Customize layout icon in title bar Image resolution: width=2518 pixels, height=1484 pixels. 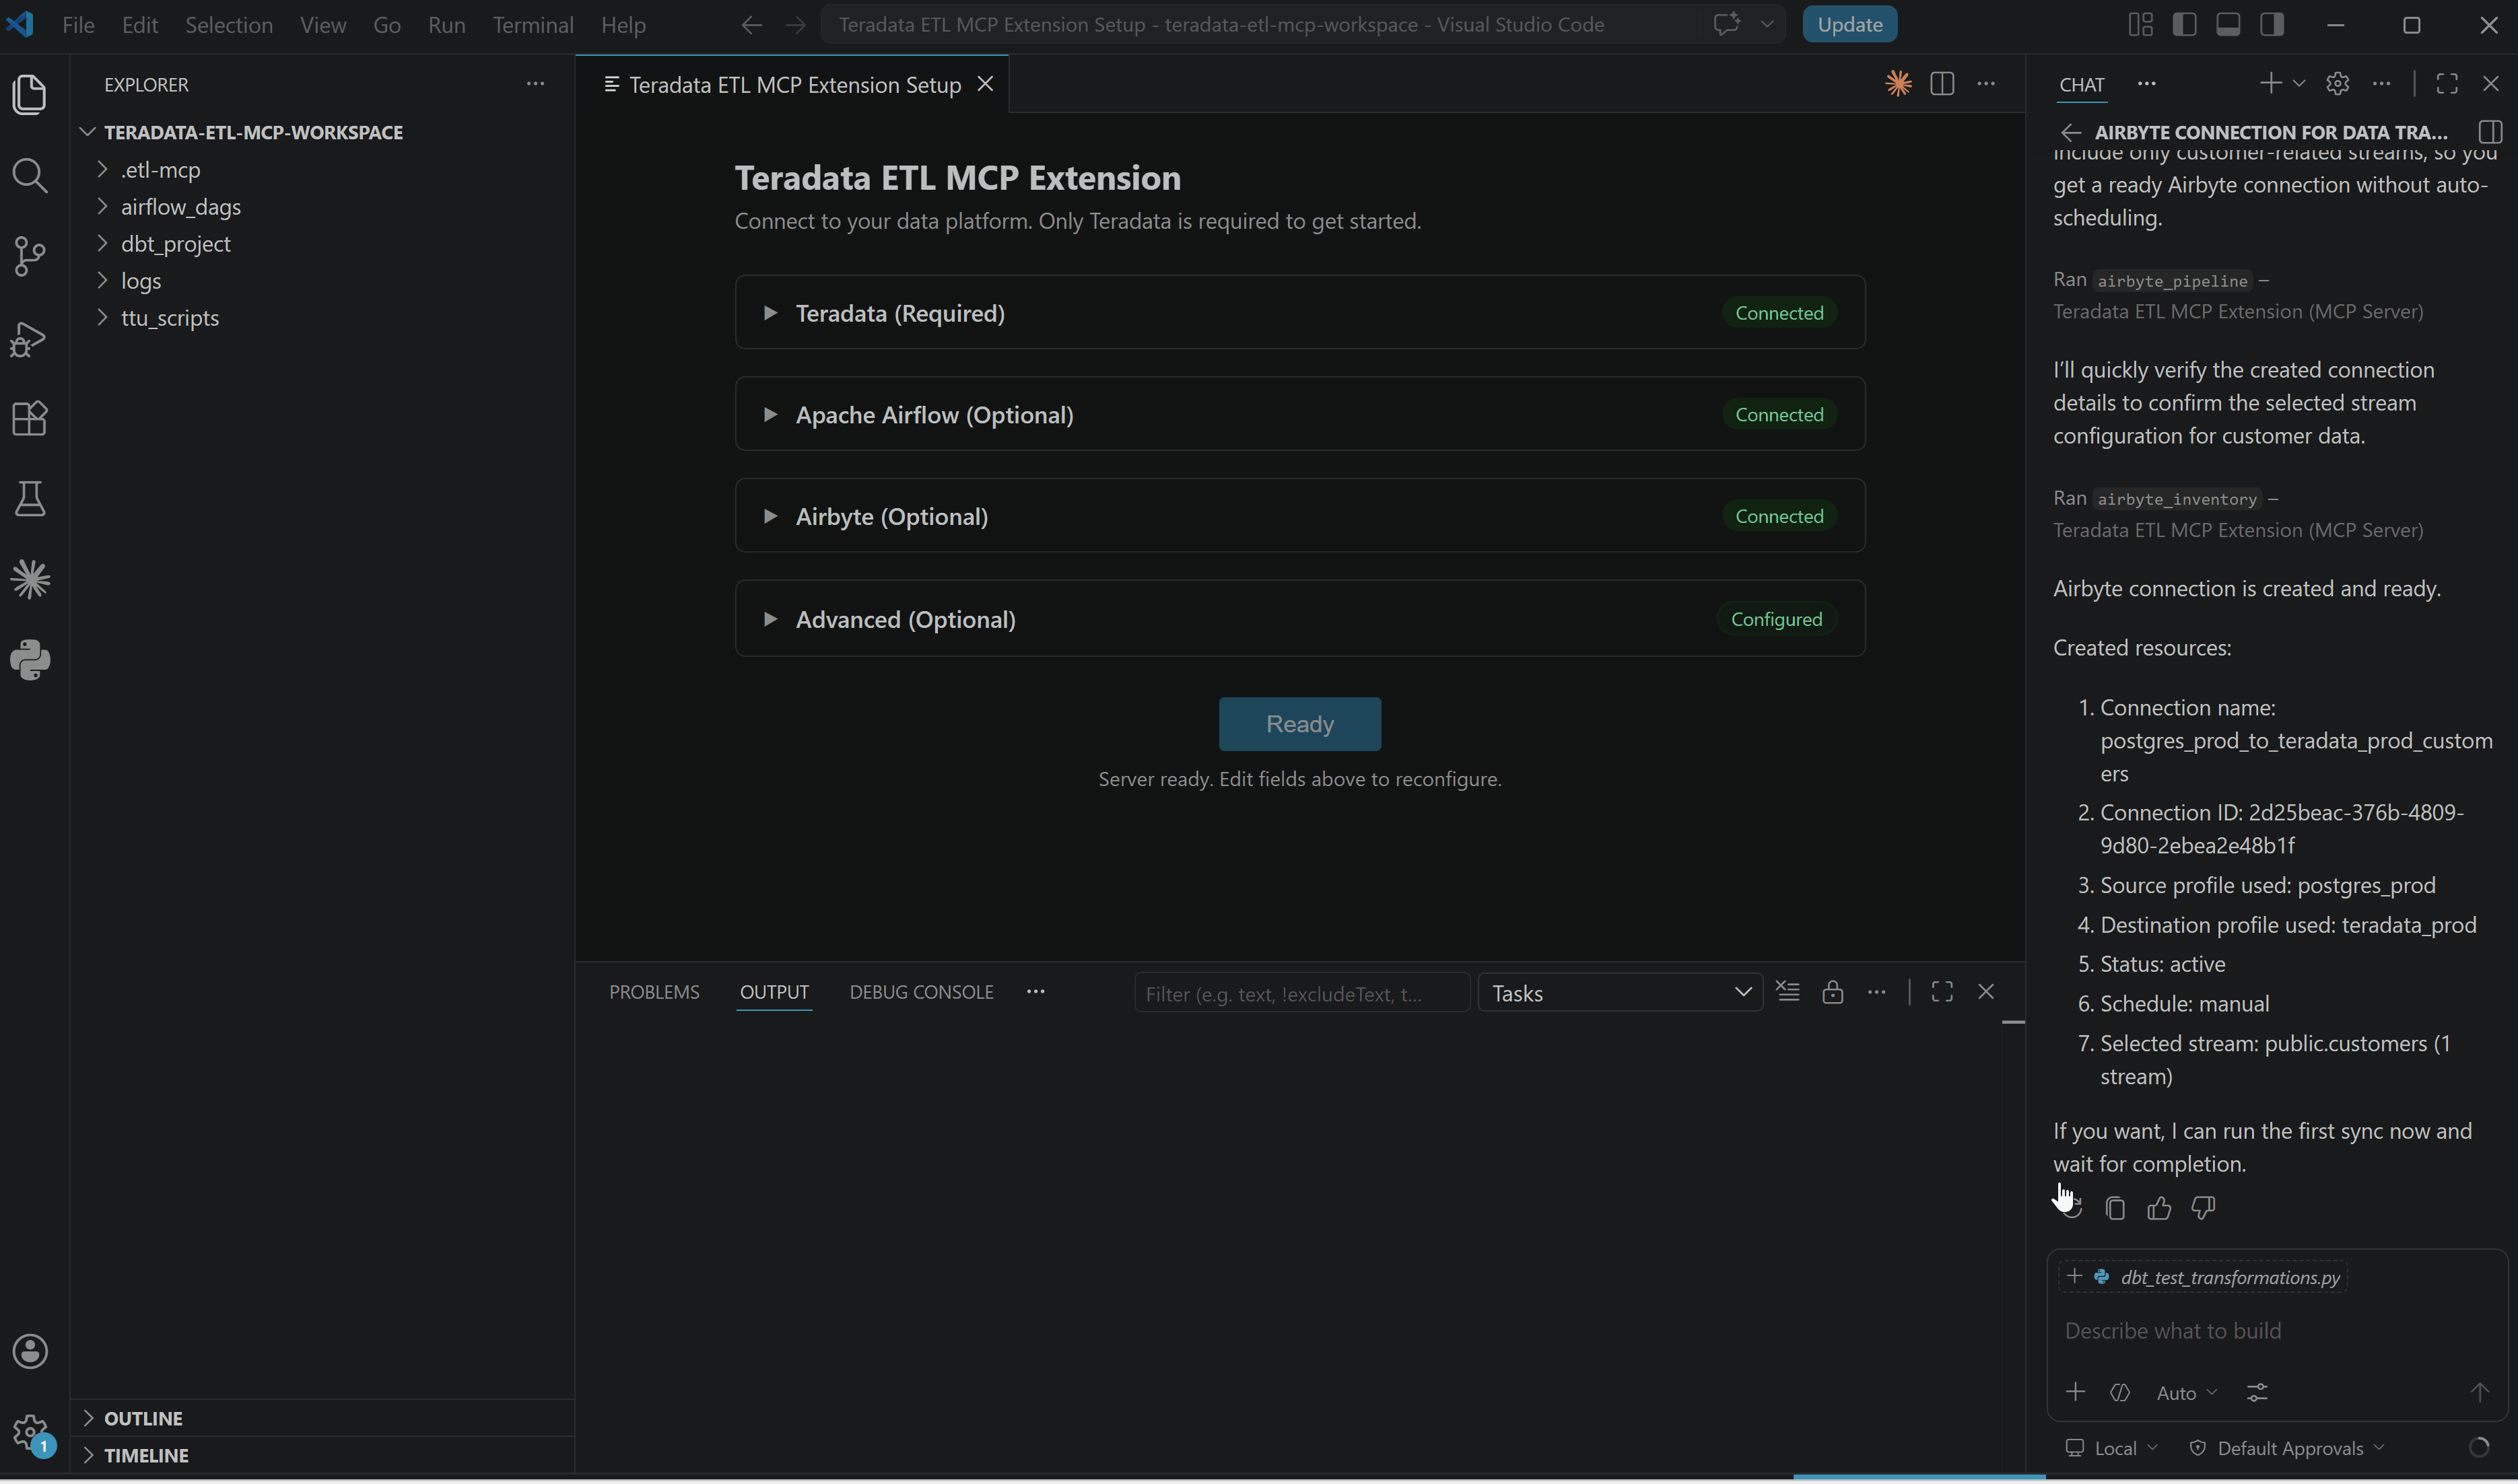(x=2141, y=24)
